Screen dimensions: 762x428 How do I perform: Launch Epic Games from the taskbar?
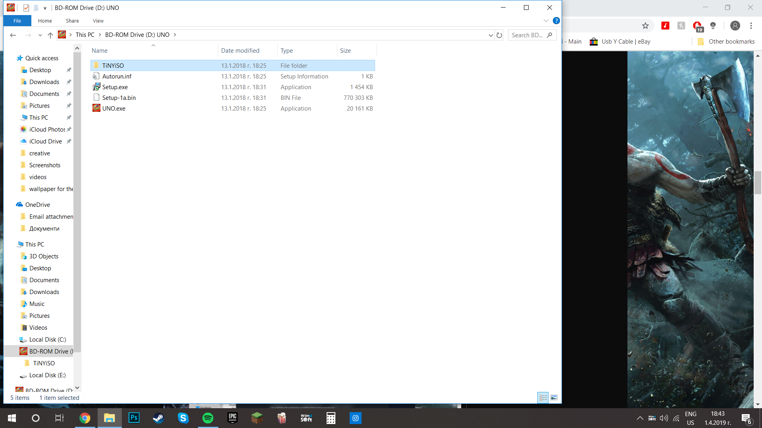pyautogui.click(x=233, y=418)
